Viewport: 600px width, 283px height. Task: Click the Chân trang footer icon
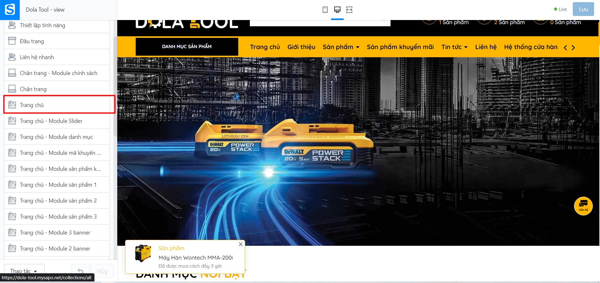(x=12, y=89)
